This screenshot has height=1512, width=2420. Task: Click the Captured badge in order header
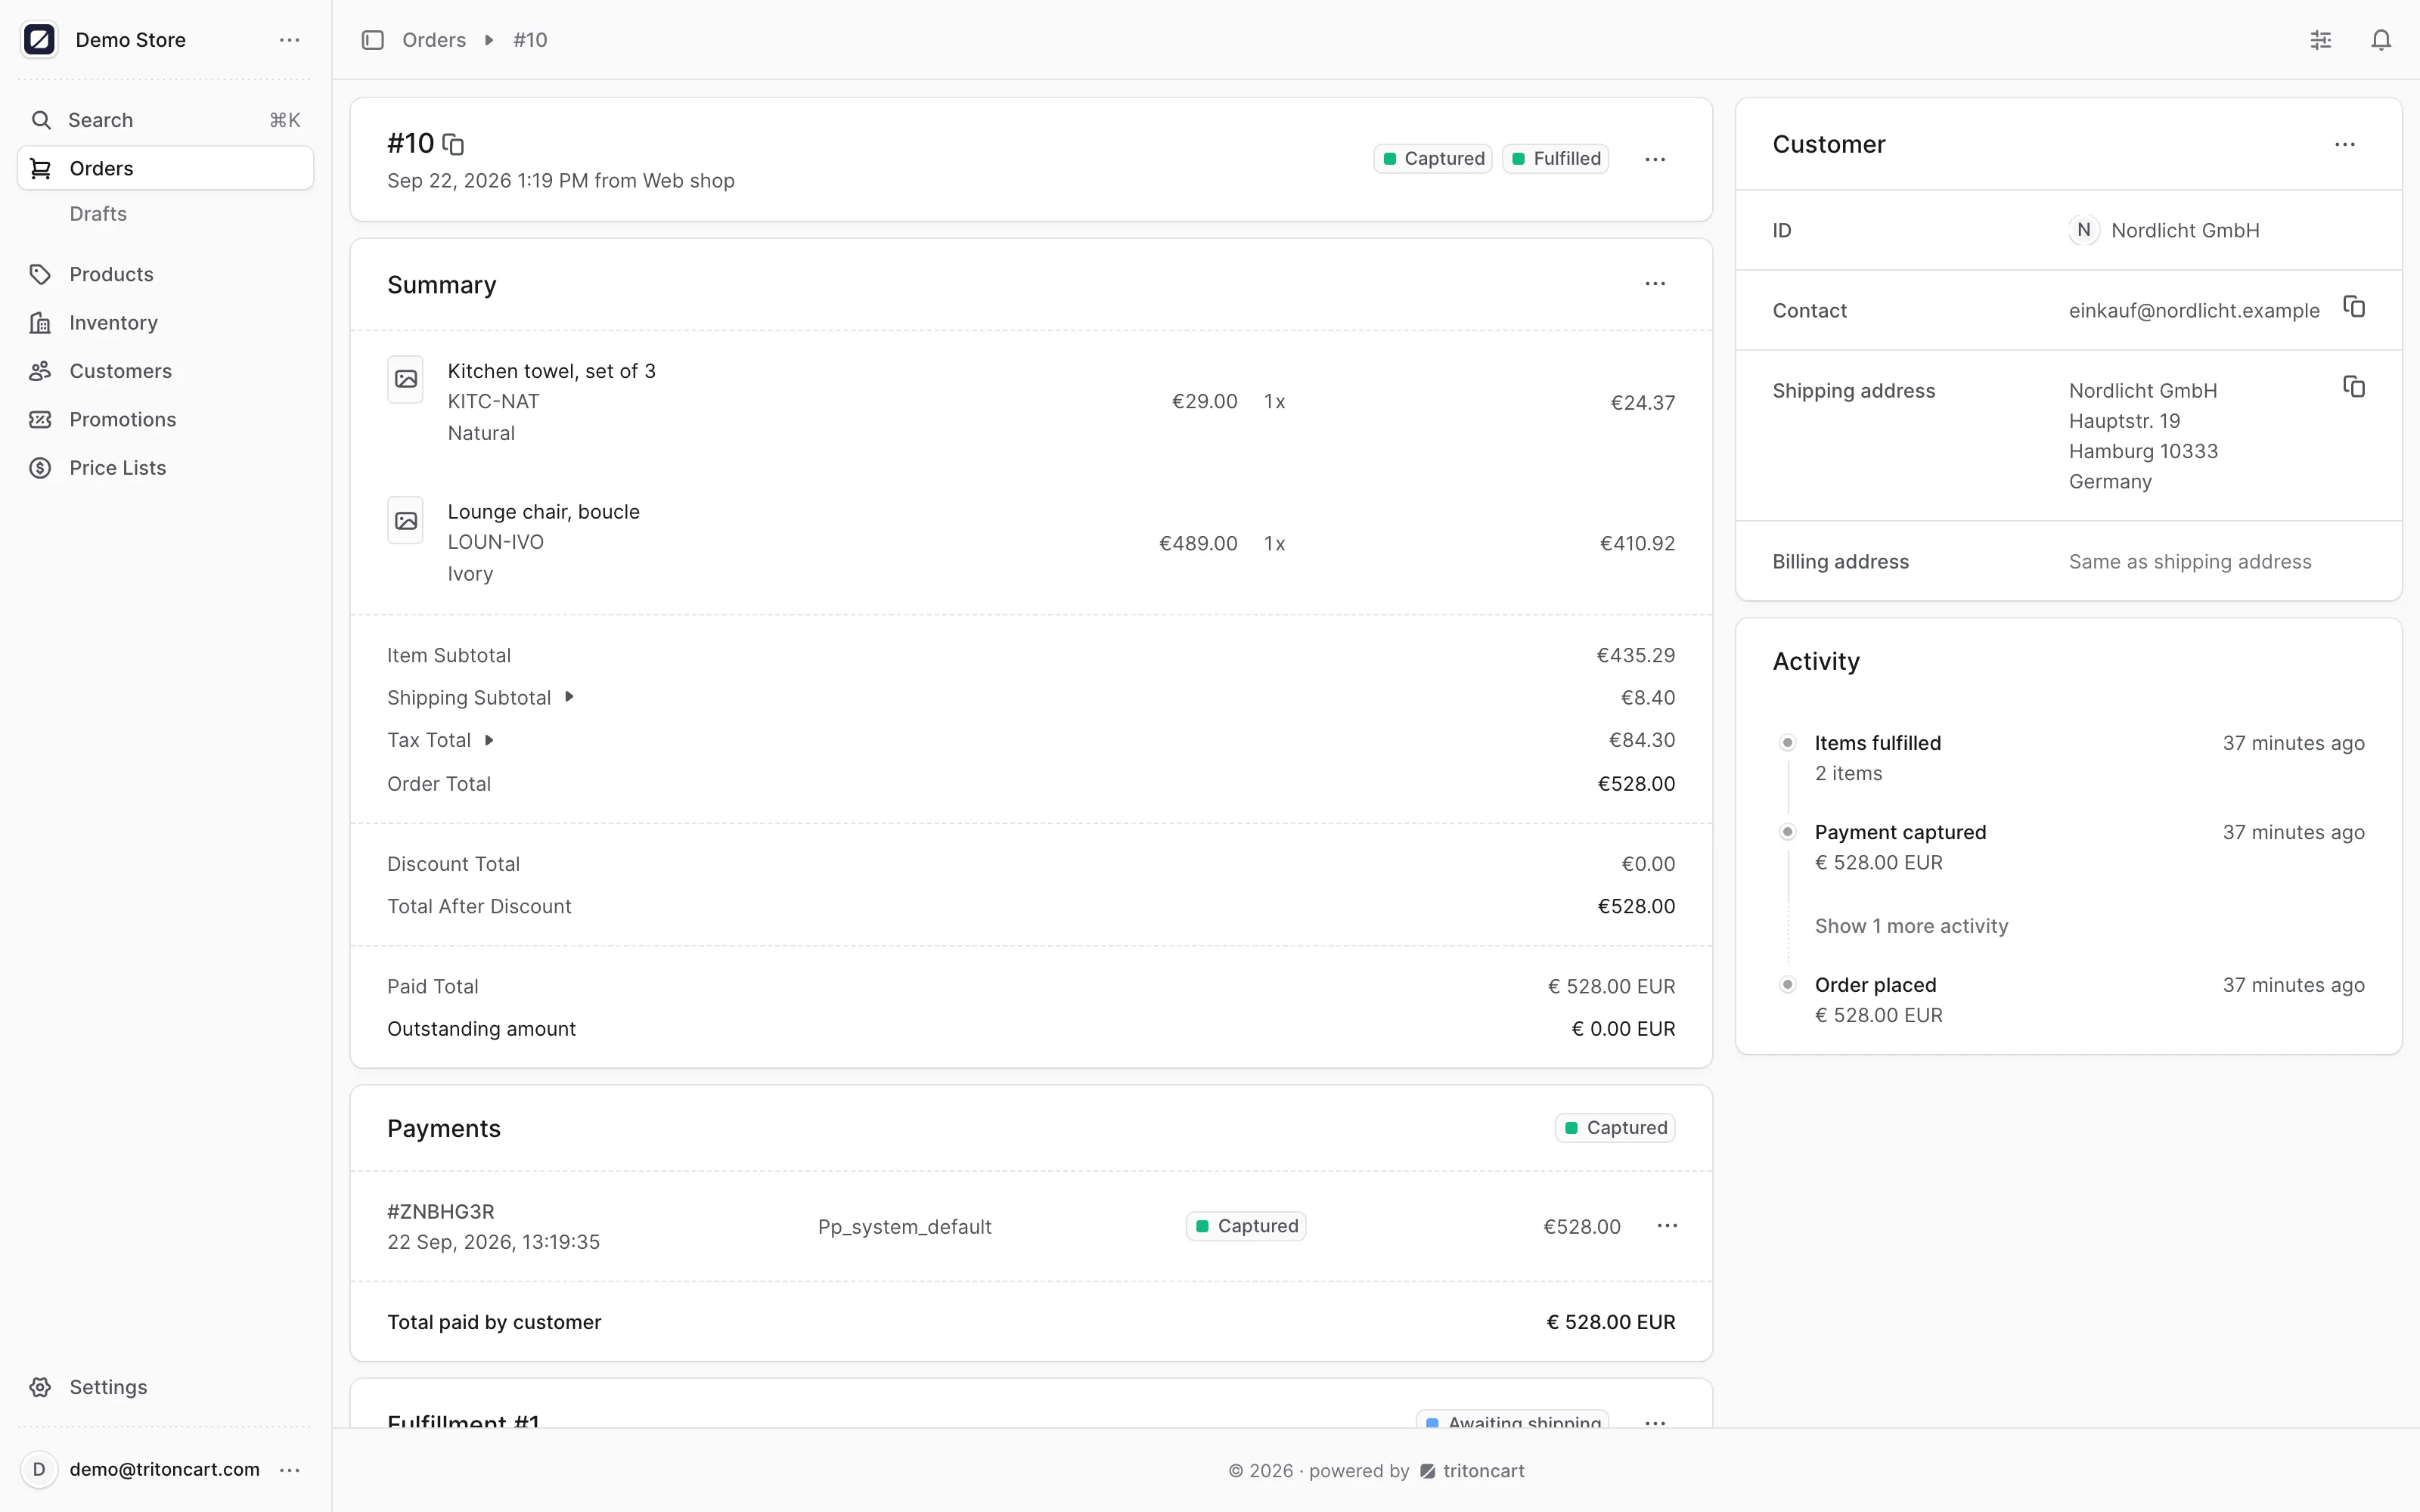coord(1432,159)
